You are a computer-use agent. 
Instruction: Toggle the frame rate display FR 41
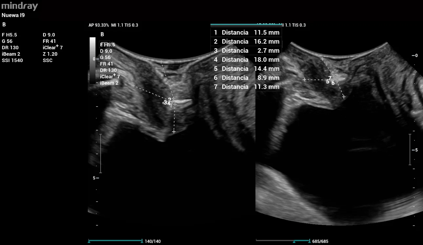pos(49,41)
